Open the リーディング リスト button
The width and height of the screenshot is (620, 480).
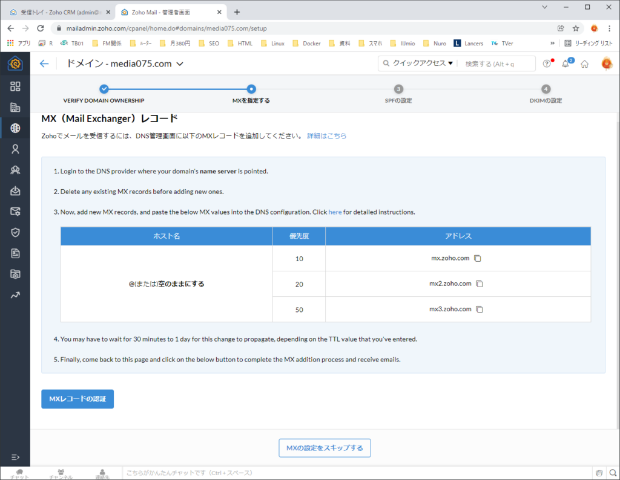(x=589, y=44)
